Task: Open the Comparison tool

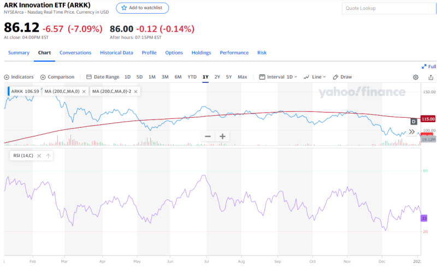Action: coord(57,77)
